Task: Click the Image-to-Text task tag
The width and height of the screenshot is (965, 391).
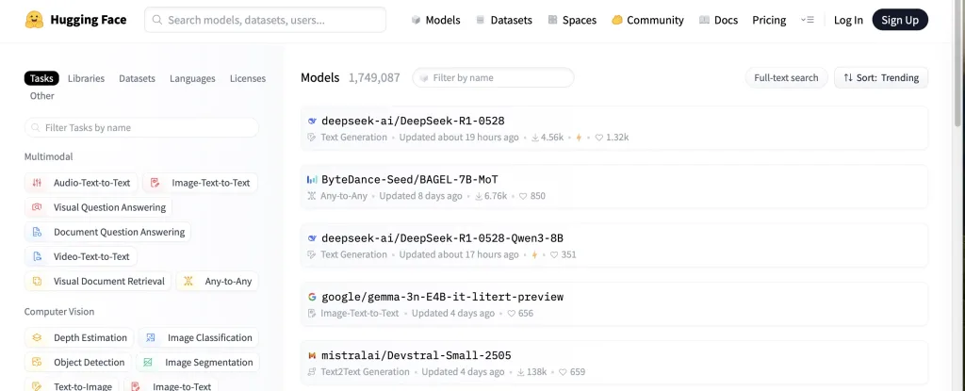Action: tap(171, 386)
